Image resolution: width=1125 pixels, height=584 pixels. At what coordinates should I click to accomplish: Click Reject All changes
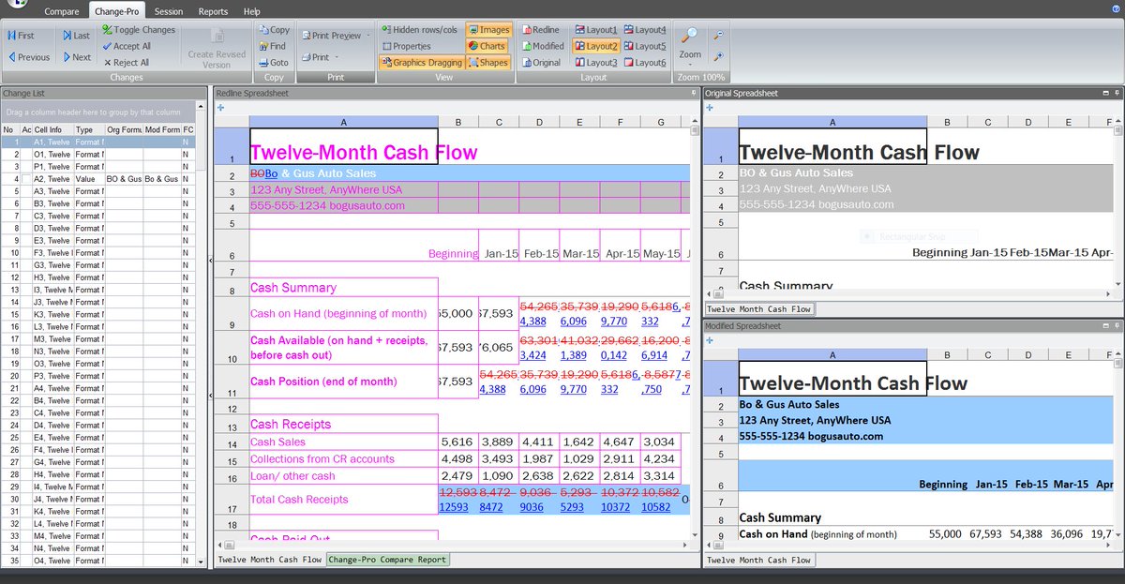tap(127, 62)
